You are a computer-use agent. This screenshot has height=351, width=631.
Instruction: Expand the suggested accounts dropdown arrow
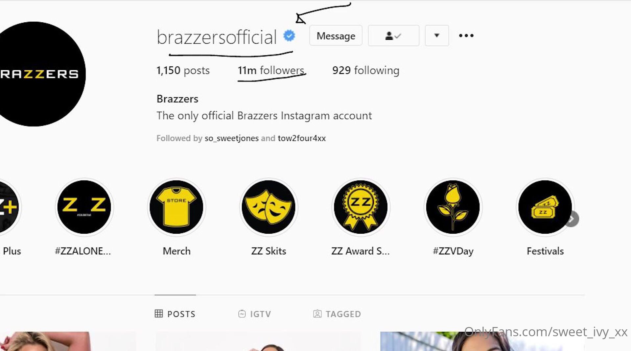(x=437, y=35)
